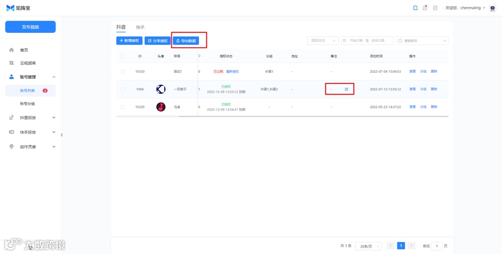Click the next page arrow
This screenshot has width=502, height=254.
tap(411, 246)
